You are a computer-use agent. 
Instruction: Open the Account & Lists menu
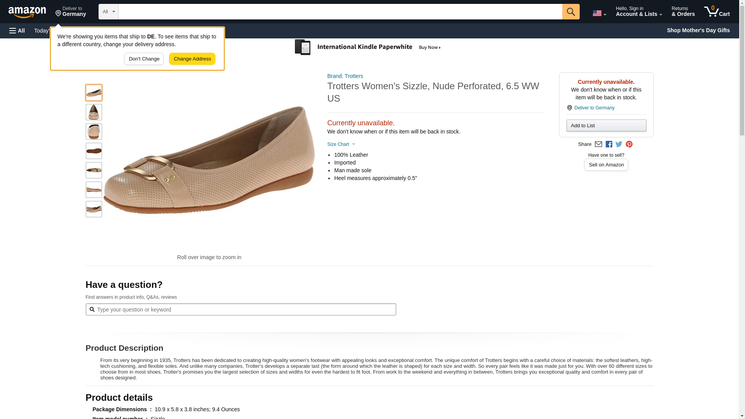pos(639,12)
